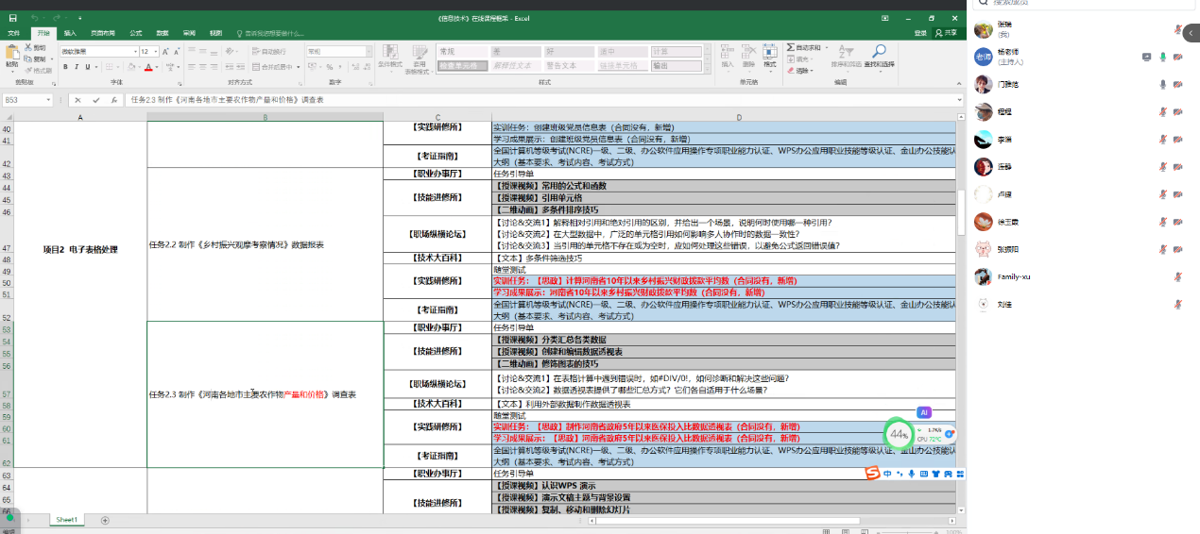Expand the font size dropdown
The width and height of the screenshot is (1200, 534).
point(158,51)
